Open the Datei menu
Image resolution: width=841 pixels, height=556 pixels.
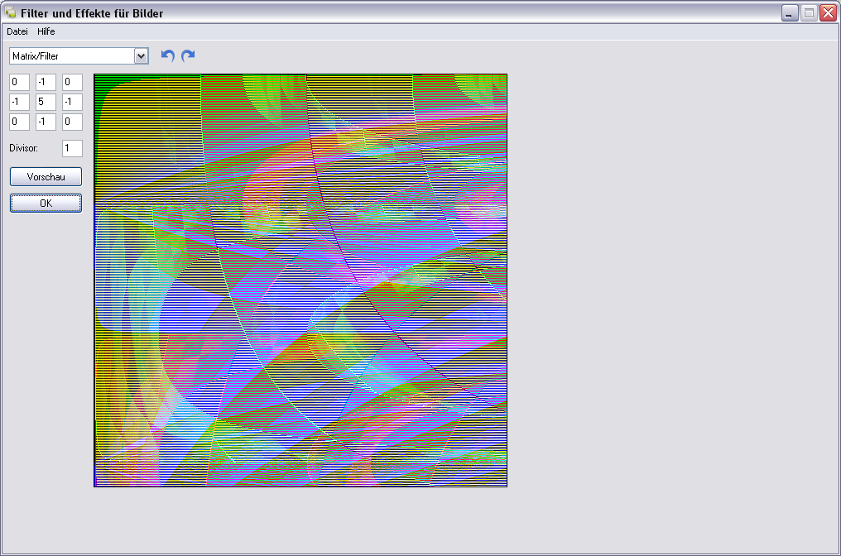tap(17, 31)
